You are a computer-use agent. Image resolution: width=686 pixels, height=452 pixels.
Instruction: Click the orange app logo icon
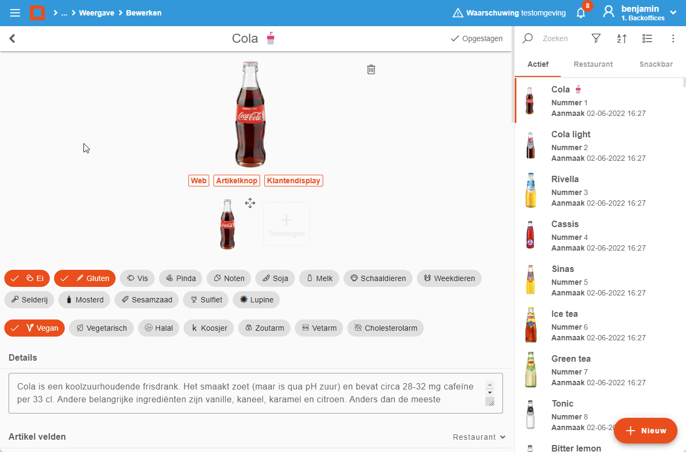[37, 13]
